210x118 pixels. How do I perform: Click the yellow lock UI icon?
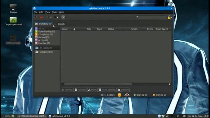(x=169, y=17)
